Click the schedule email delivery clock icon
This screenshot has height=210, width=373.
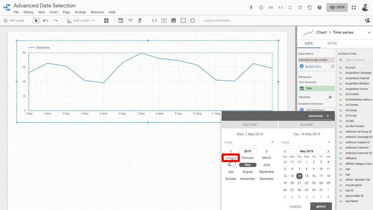coord(261,8)
